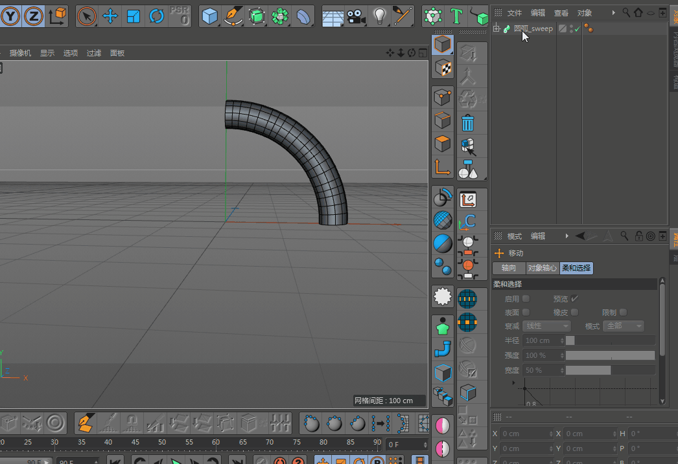This screenshot has width=678, height=464.
Task: Enable the Axis mode L-shaped icon
Action: pos(442,167)
